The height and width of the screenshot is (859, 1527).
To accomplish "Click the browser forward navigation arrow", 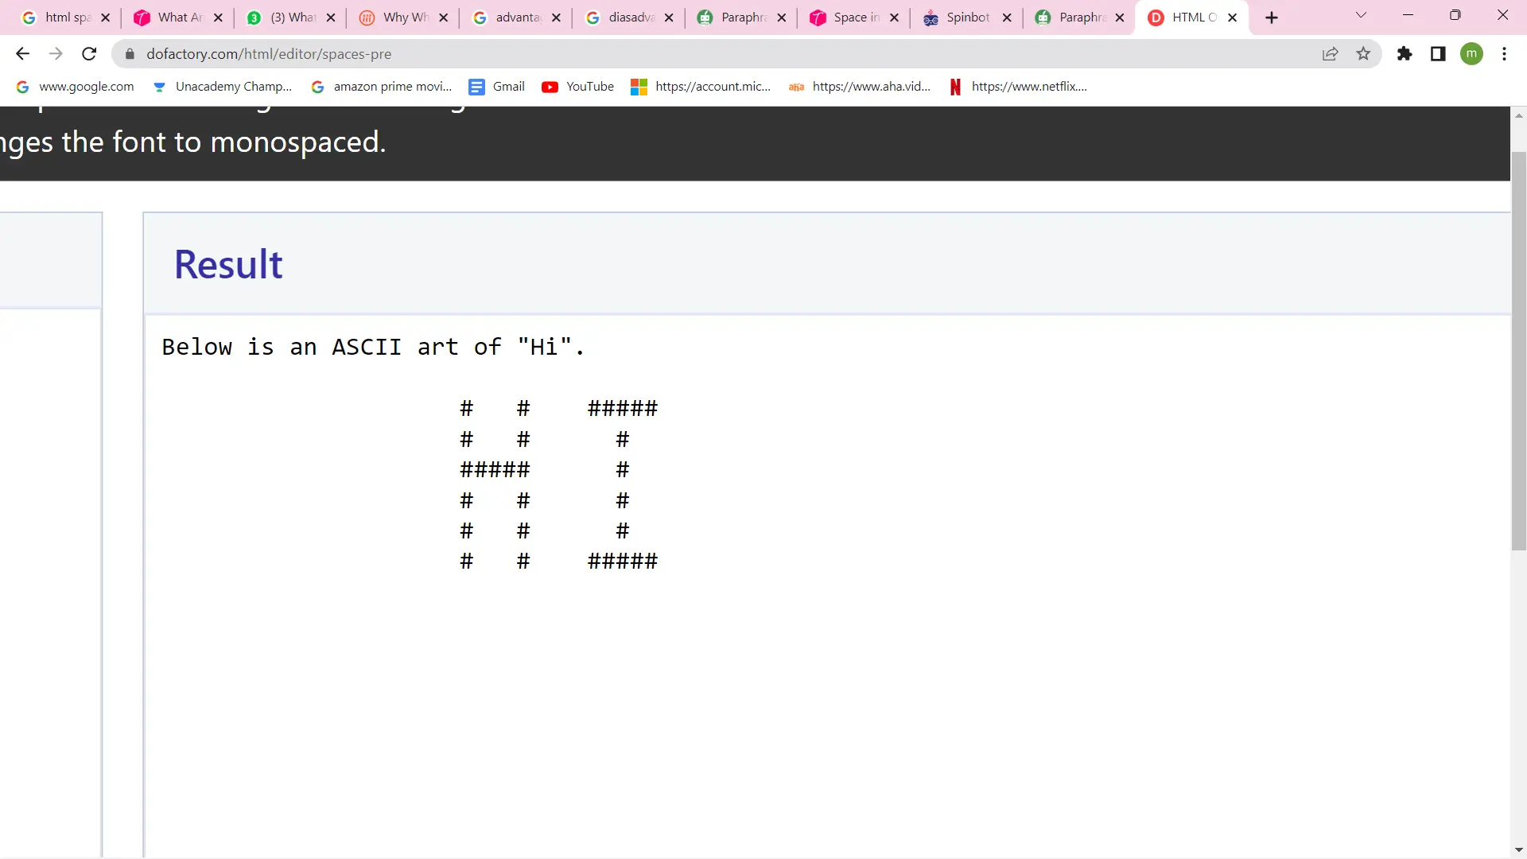I will coord(56,53).
